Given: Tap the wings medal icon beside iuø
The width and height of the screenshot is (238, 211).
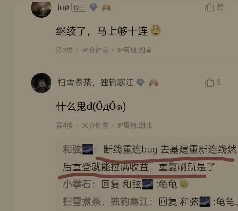Looking at the screenshot, I should click(106, 7).
